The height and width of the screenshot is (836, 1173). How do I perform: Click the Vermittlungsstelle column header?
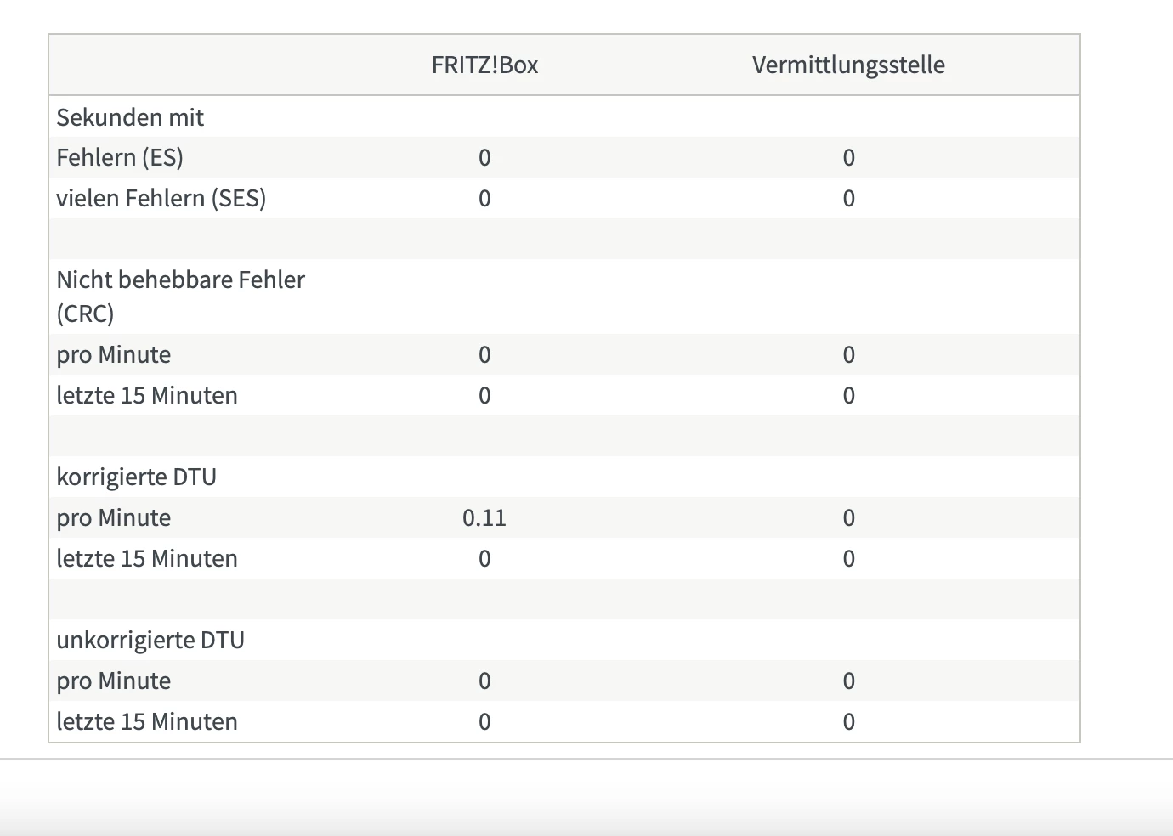click(x=848, y=65)
